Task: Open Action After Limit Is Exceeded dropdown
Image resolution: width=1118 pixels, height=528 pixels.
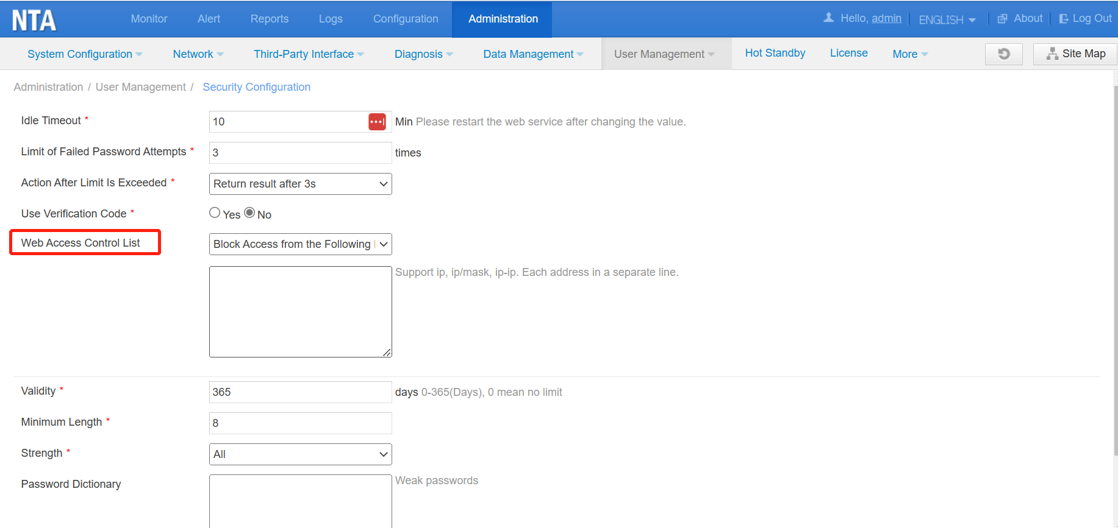Action: point(300,184)
